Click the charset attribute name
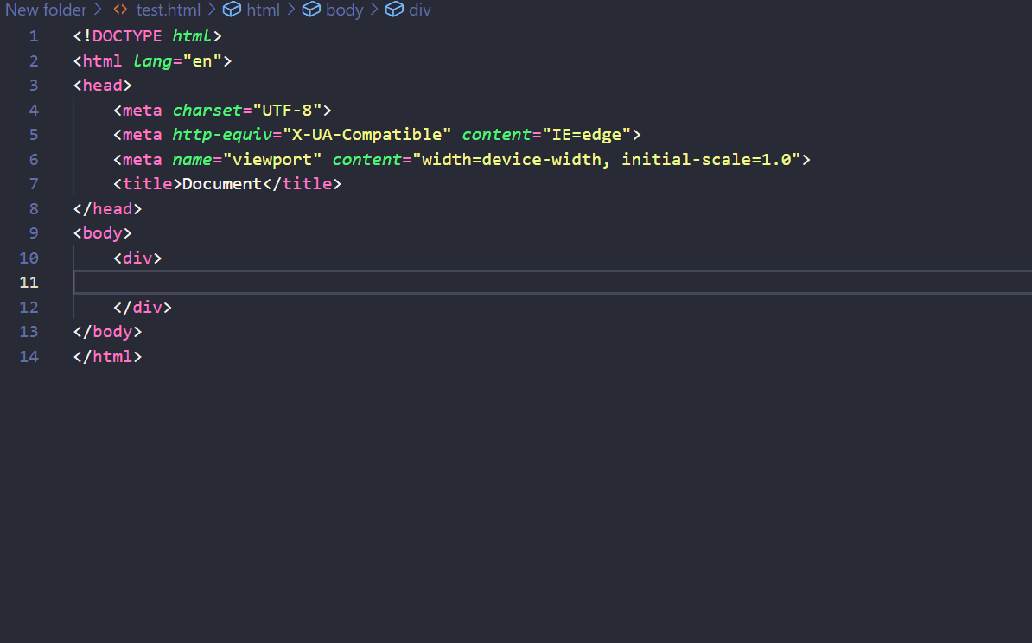This screenshot has height=643, width=1032. point(207,110)
